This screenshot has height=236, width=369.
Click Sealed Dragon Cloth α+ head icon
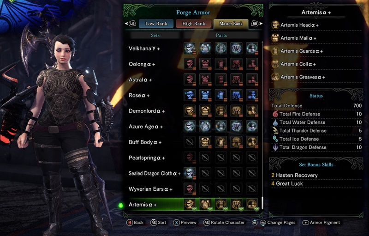click(x=190, y=173)
